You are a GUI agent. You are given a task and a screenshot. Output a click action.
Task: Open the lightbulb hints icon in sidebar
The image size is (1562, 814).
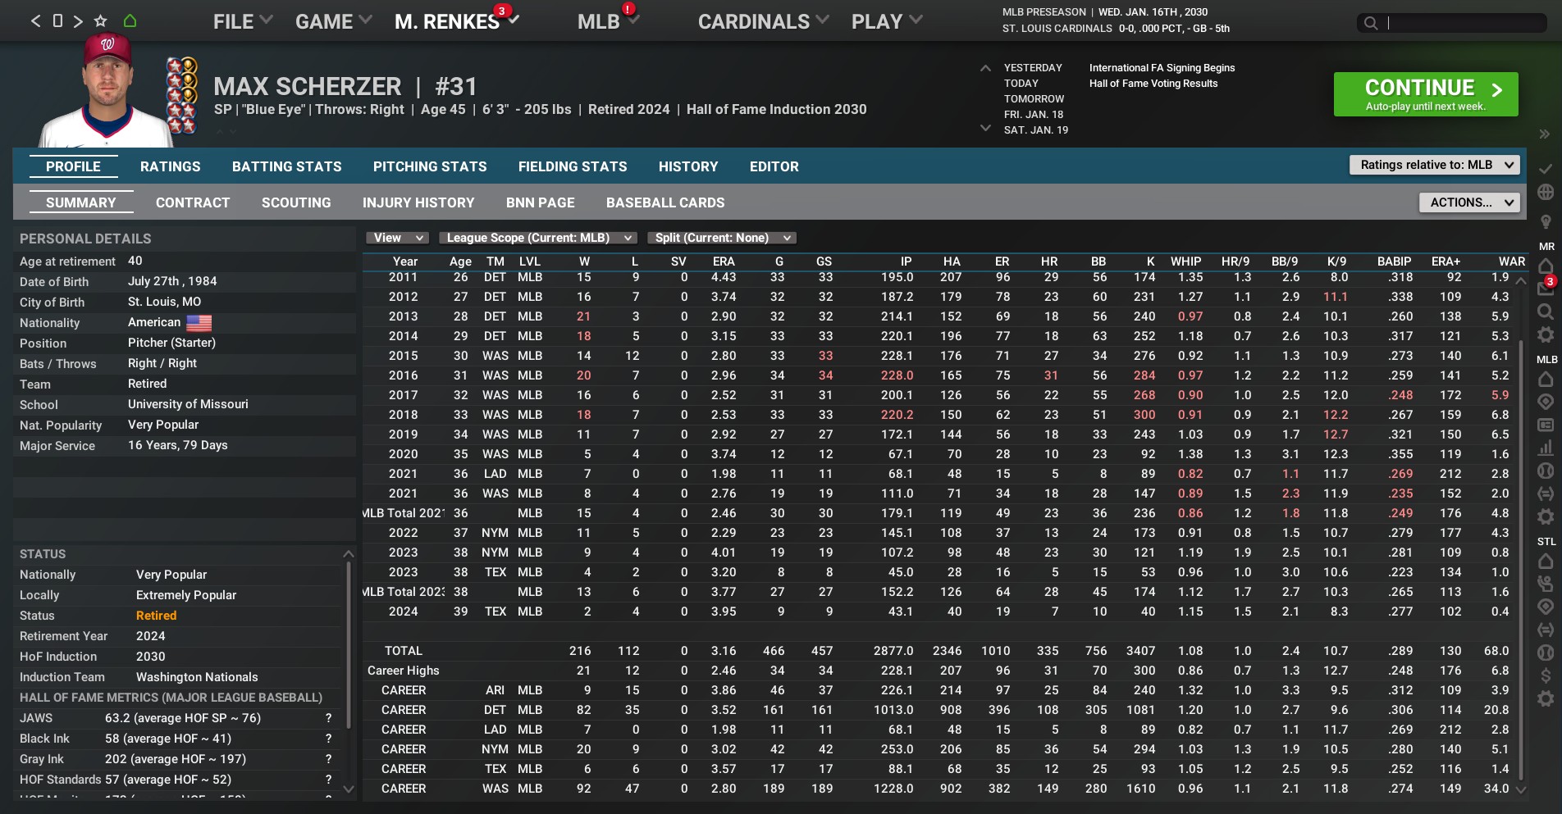pos(1546,222)
